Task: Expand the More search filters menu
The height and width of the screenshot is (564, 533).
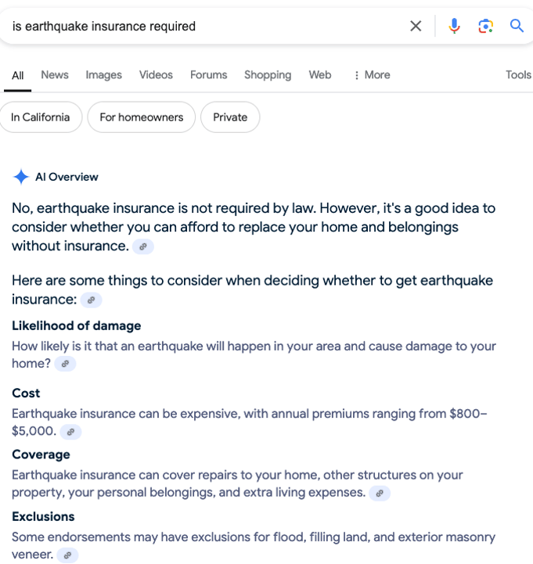Action: point(372,75)
